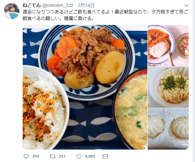Viewport: 195px width, 162px height.
Task: View the 214 replies count
Action: point(36,156)
